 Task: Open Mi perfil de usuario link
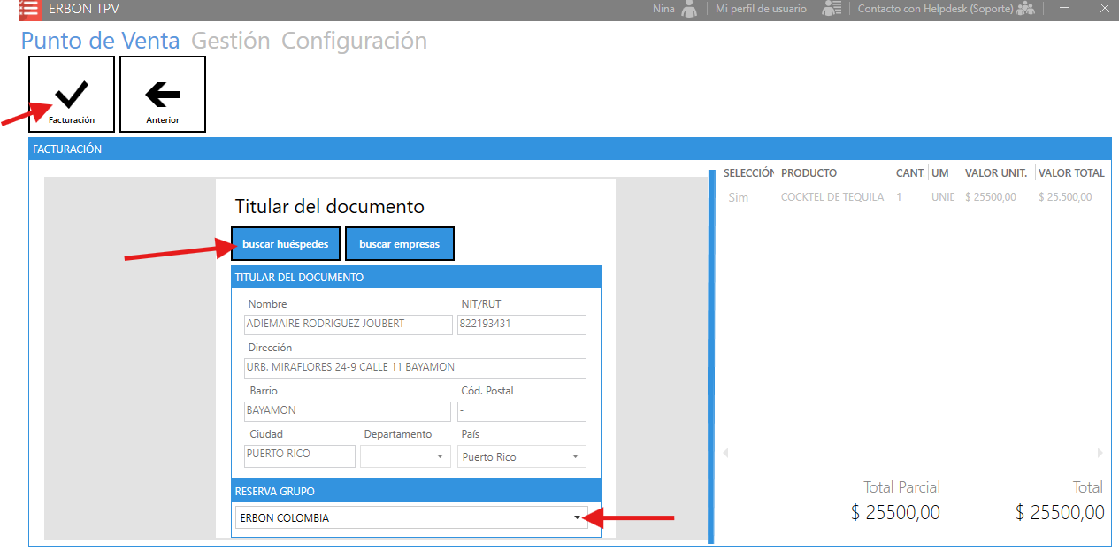click(761, 9)
